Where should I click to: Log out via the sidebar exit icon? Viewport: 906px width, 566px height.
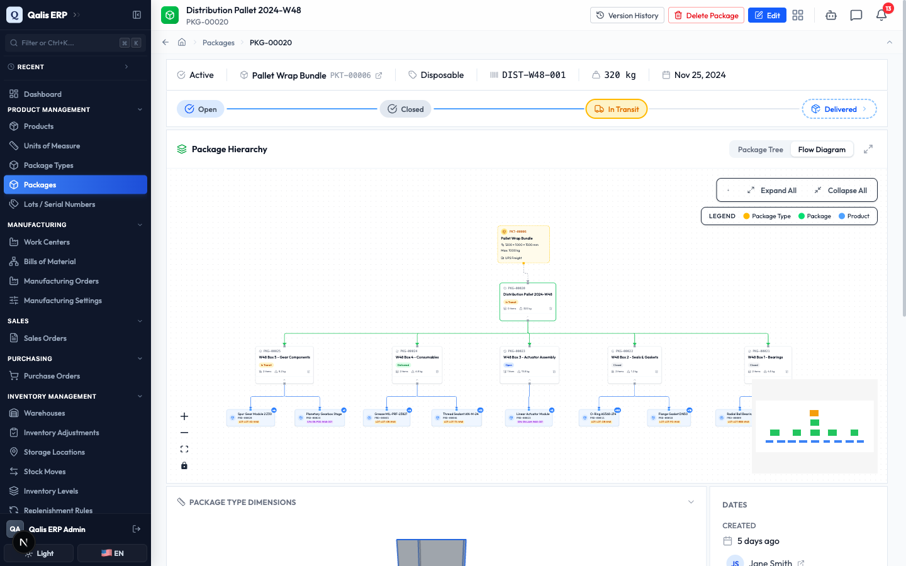click(137, 529)
